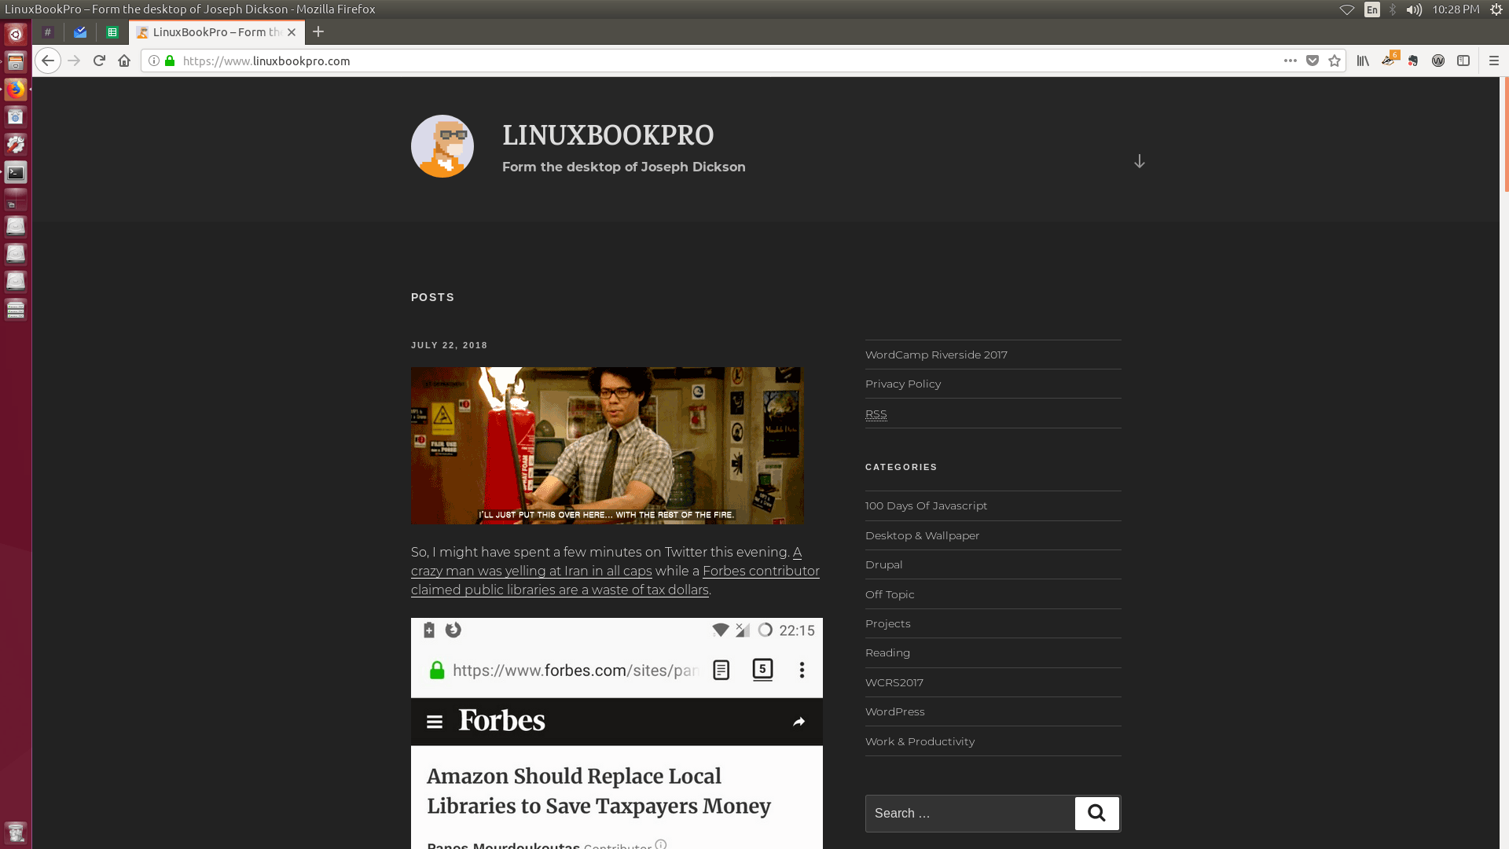The width and height of the screenshot is (1509, 849).
Task: Show site information via the info icon
Action: click(x=154, y=61)
